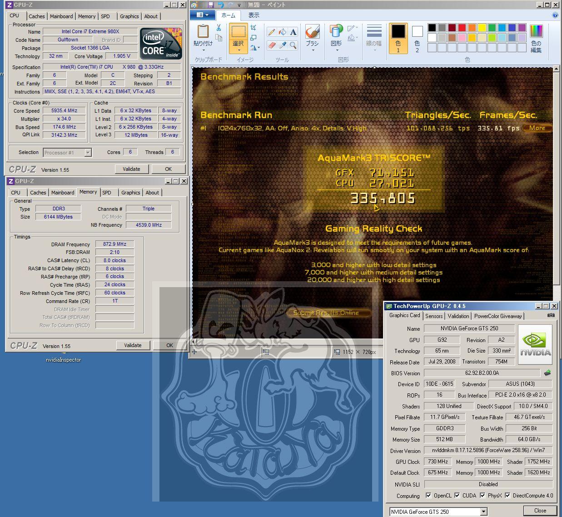Switch to the Sensors tab in GPU-Z
Viewport: 562px width, 517px height.
pos(434,316)
